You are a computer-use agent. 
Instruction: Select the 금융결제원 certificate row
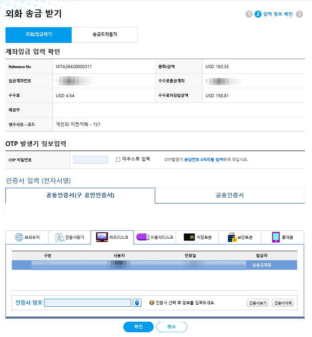coord(154,265)
